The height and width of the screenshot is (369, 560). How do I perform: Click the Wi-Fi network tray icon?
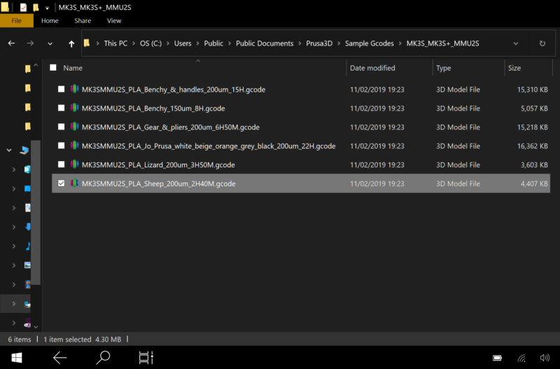point(521,358)
